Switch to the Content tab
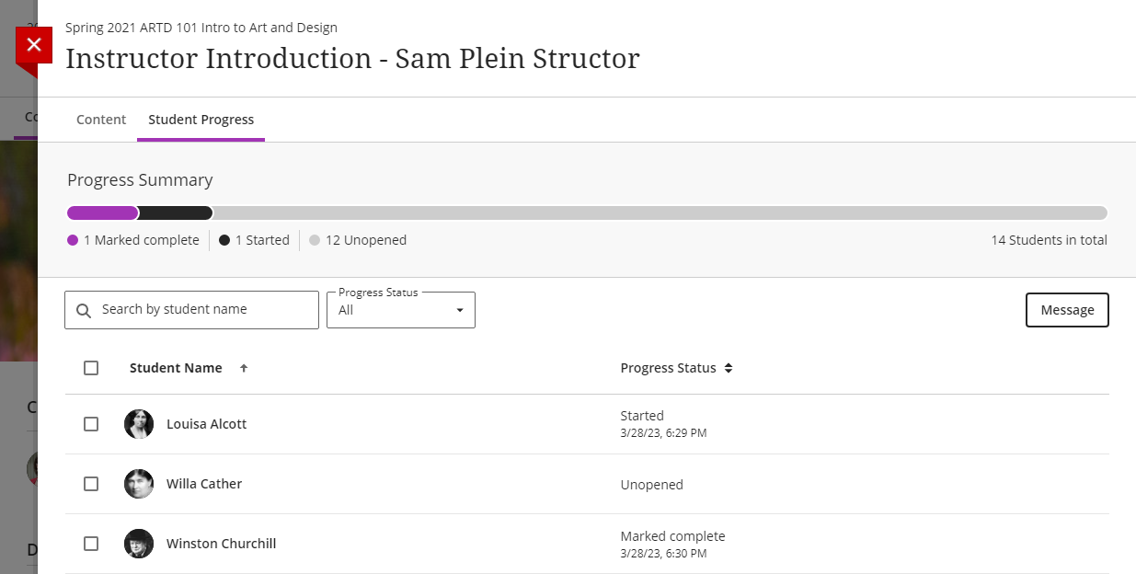Image resolution: width=1136 pixels, height=574 pixels. [x=101, y=120]
